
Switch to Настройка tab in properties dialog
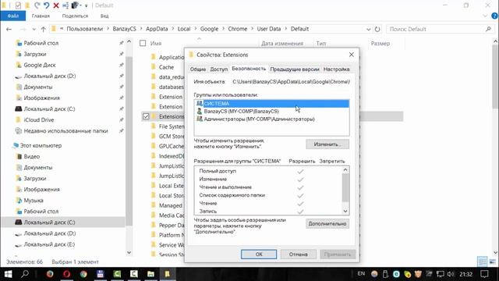[336, 69]
